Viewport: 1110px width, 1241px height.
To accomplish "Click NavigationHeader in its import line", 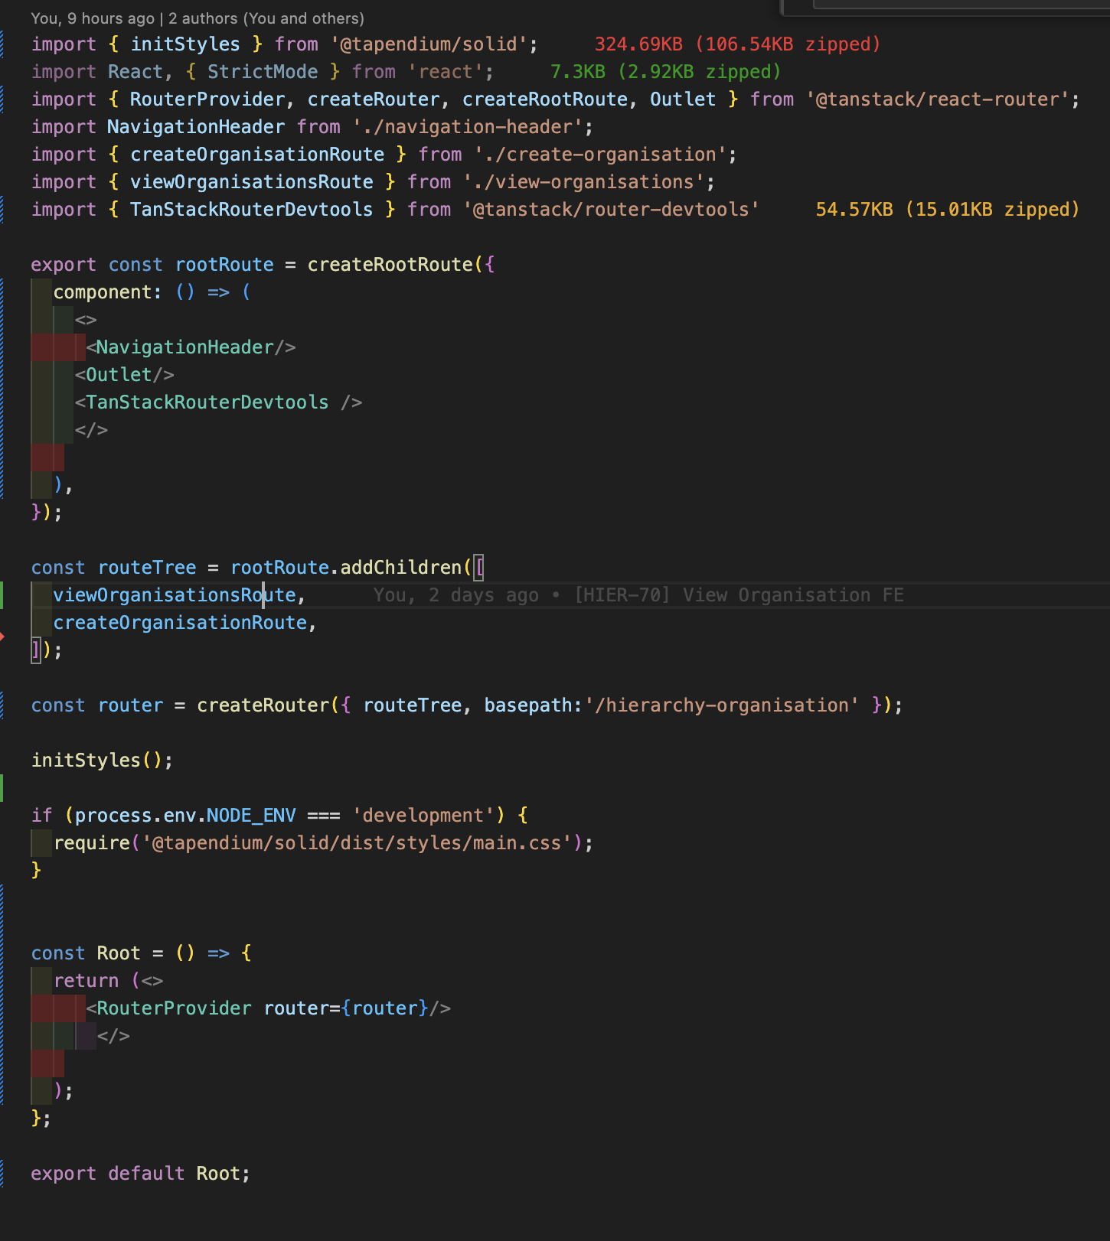I will coord(196,127).
